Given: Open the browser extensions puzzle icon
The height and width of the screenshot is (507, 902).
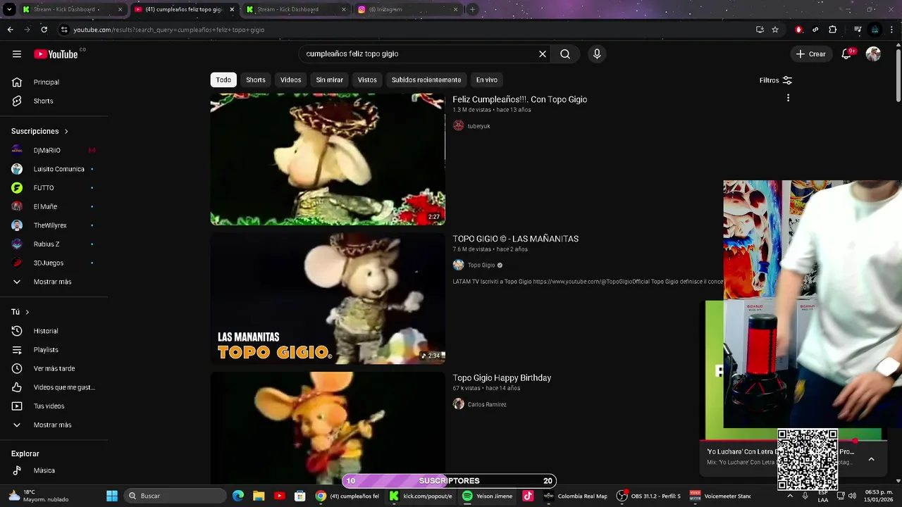Looking at the screenshot, I should pos(833,30).
